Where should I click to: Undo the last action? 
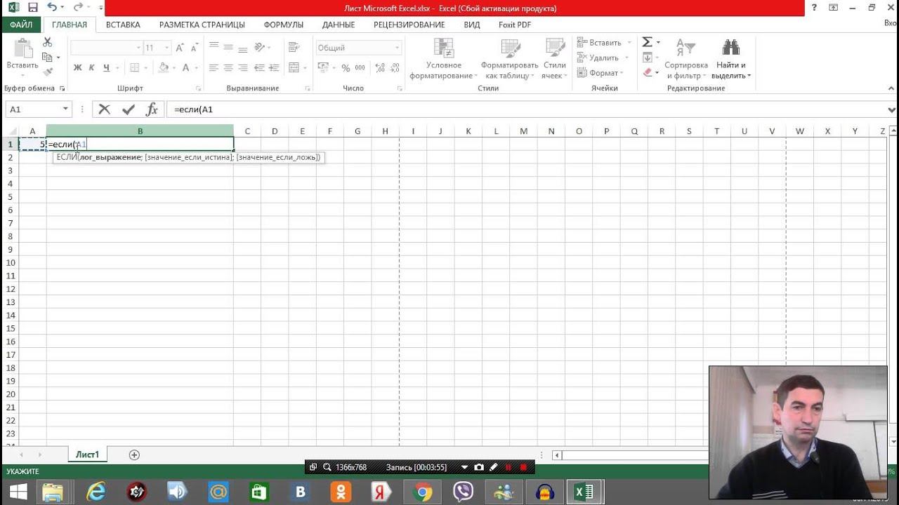point(53,8)
